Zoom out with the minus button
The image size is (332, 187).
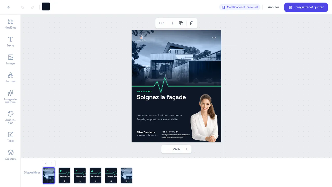[x=166, y=149]
